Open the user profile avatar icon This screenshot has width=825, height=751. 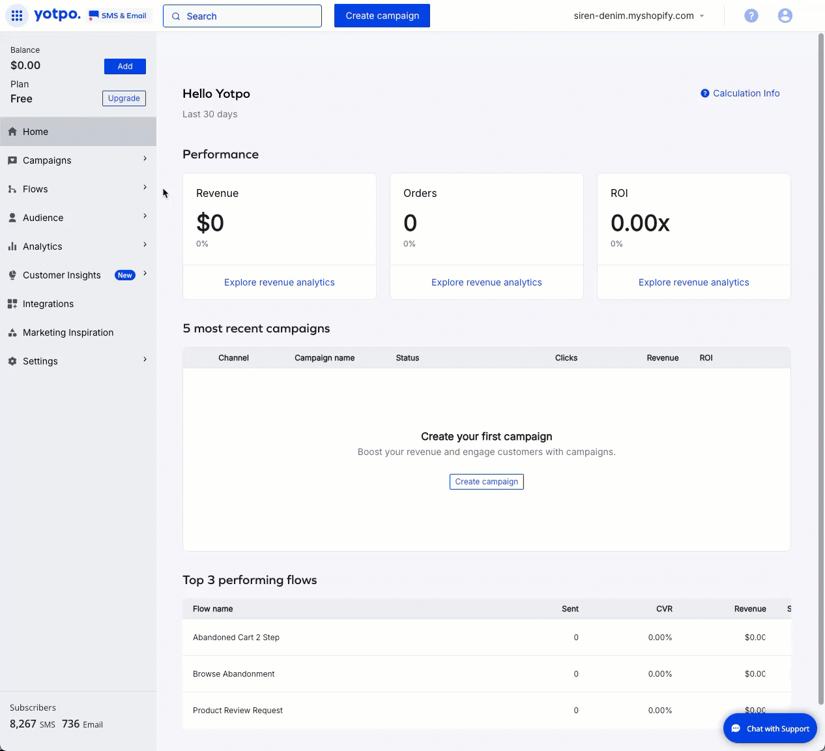(x=785, y=16)
